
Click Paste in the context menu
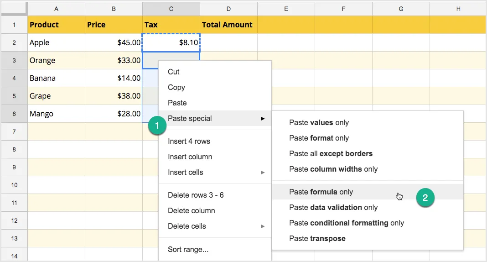click(177, 103)
